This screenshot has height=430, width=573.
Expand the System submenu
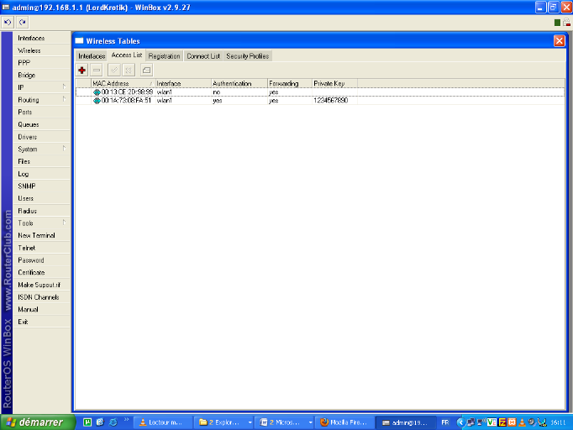coord(42,149)
